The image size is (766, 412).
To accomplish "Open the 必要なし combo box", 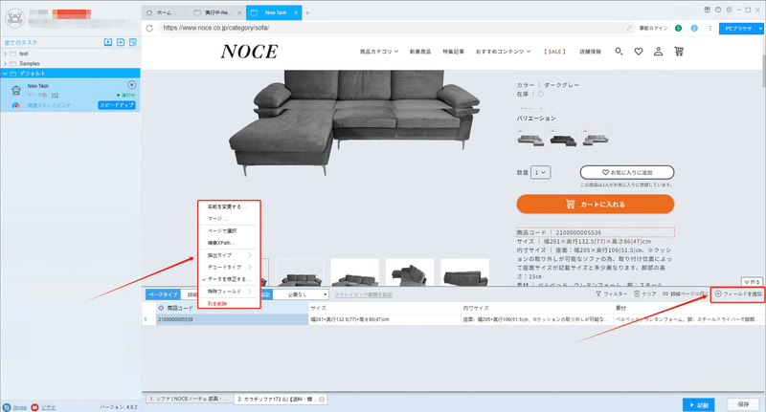I will (x=301, y=294).
